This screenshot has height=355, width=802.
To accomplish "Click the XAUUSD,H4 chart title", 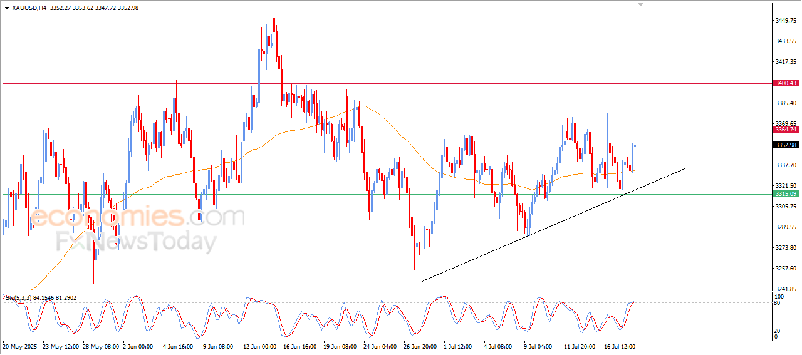I will (29, 8).
